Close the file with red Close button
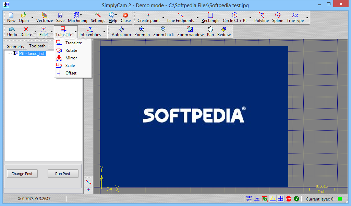The width and height of the screenshot is (351, 206). tap(125, 18)
